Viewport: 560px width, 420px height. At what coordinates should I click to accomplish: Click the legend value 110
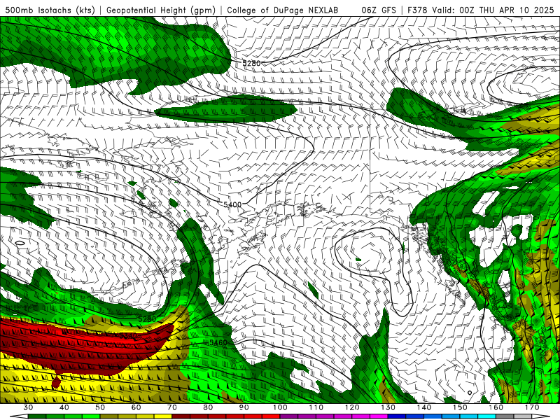316,407
